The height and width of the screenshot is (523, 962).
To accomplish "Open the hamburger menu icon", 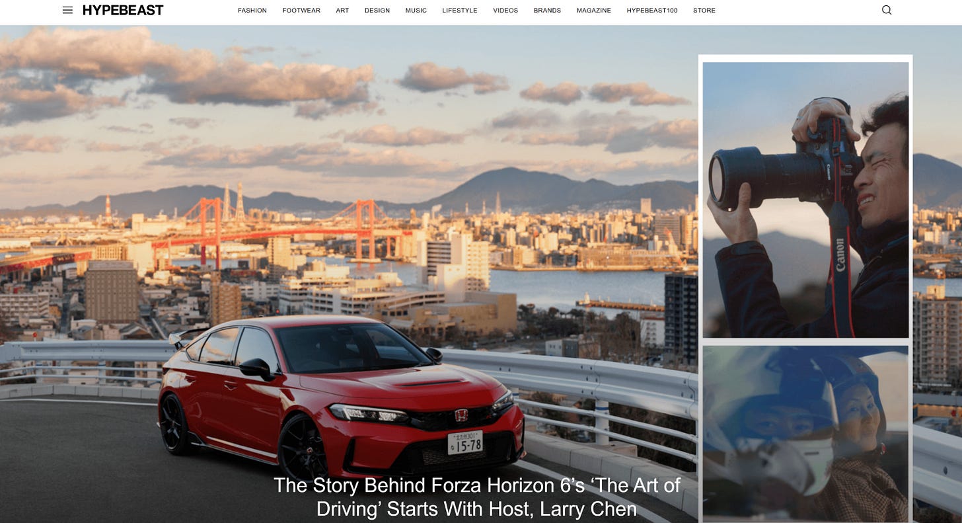I will tap(67, 10).
